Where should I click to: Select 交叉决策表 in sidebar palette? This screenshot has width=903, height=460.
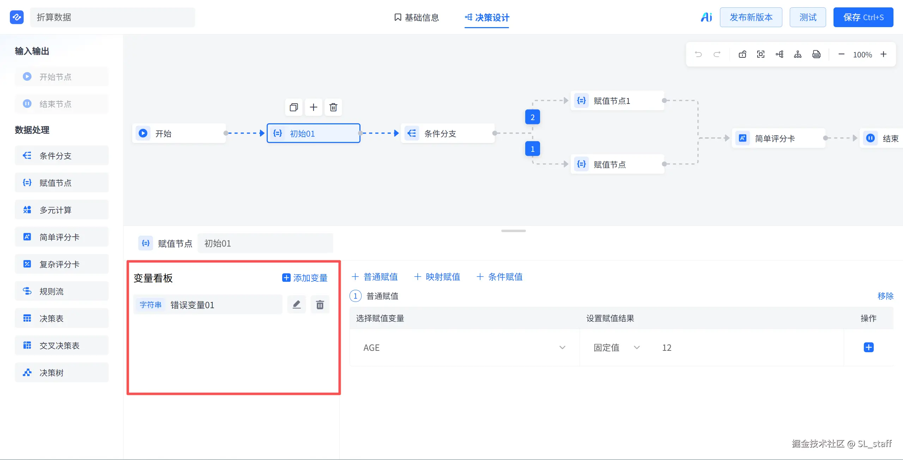tap(62, 346)
